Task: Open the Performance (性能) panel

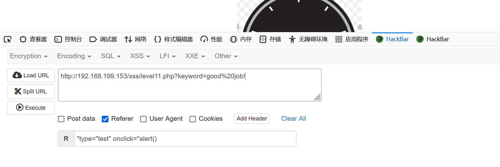Action: [x=211, y=39]
